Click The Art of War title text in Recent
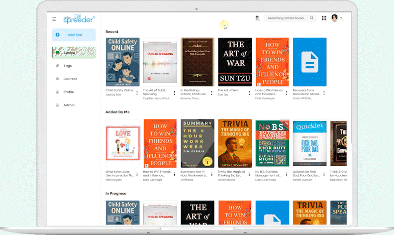This screenshot has width=394, height=235. (228, 90)
